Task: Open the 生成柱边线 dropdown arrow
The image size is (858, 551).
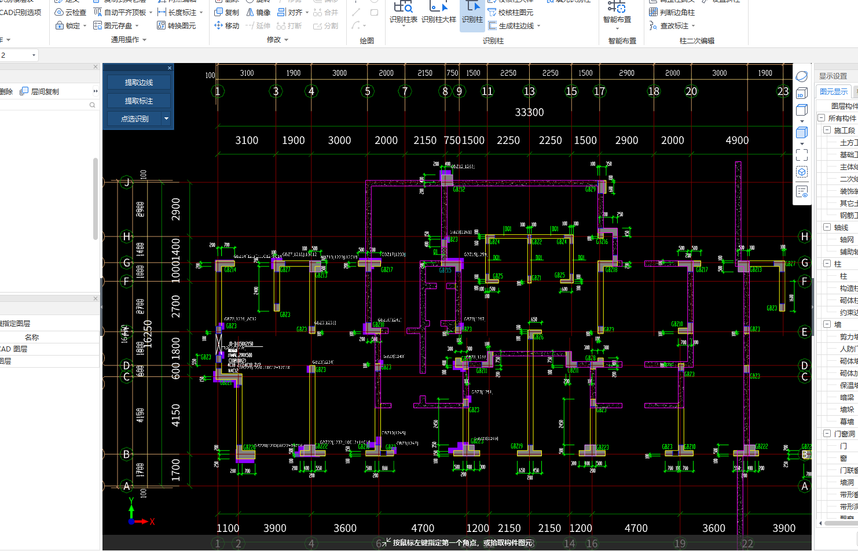Action: 538,25
